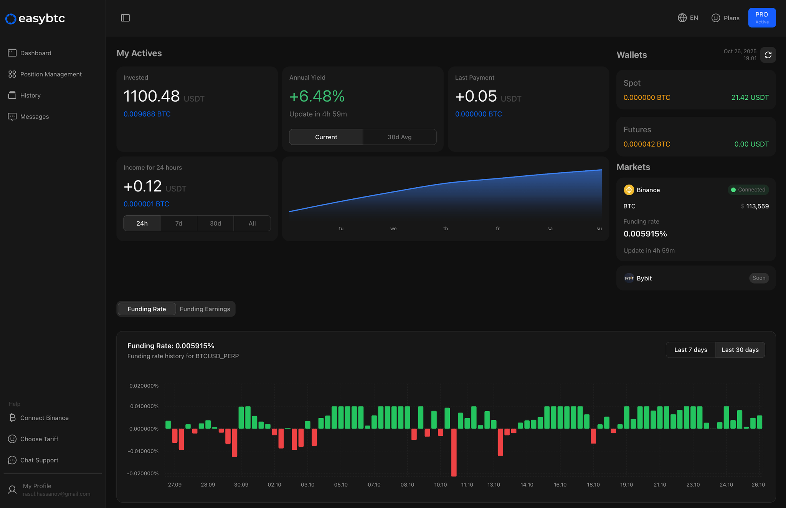Click the 0.009688 BTC value link

click(x=147, y=114)
